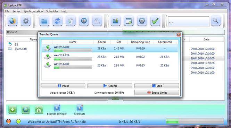Click the 25 KB/s speed limit cell
This screenshot has width=231, height=128.
tap(165, 65)
